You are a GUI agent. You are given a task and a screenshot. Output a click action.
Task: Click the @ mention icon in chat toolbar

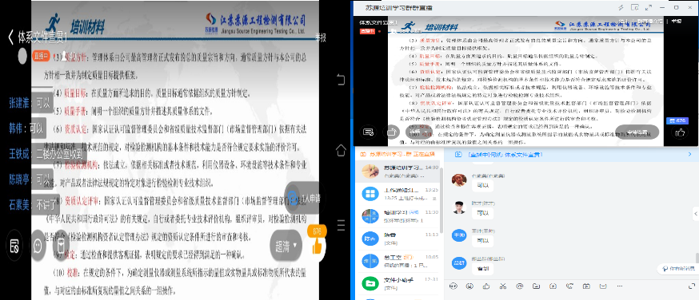pyautogui.click(x=519, y=286)
